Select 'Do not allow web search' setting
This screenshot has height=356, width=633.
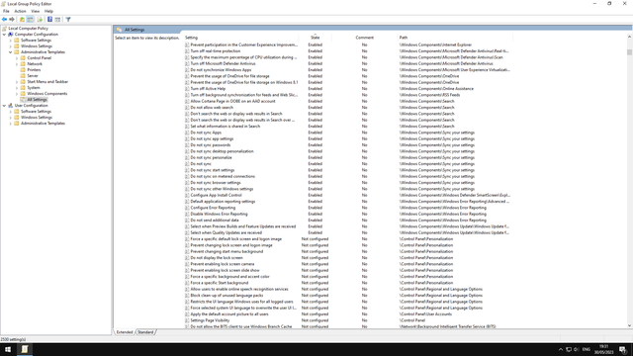pos(212,108)
